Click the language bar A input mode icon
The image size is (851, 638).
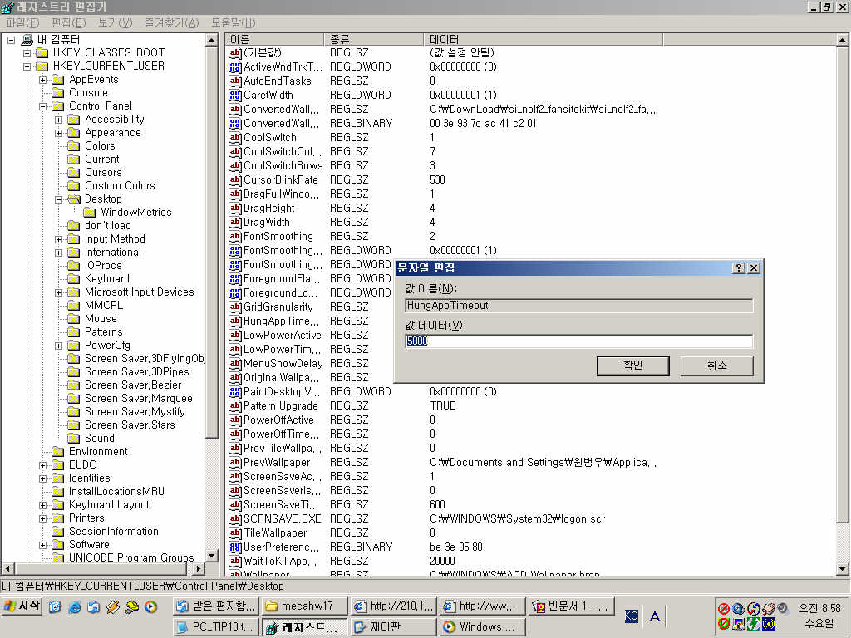pyautogui.click(x=655, y=616)
